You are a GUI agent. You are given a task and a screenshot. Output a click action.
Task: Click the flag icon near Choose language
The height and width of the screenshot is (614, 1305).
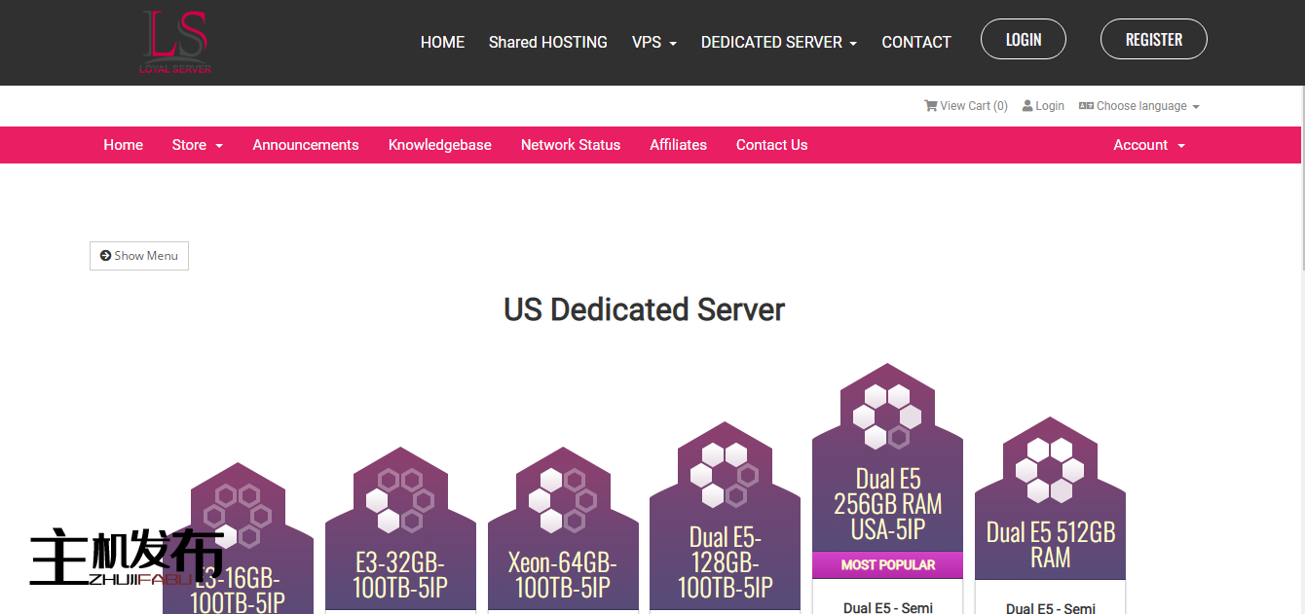(1086, 105)
